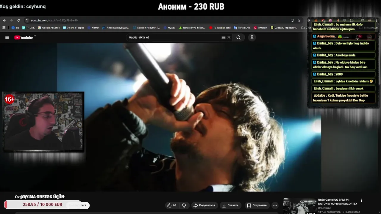Click Elish_Camalli 'bu mahnını ilk dəfə' message
This screenshot has width=381, height=214.
coord(344,27)
